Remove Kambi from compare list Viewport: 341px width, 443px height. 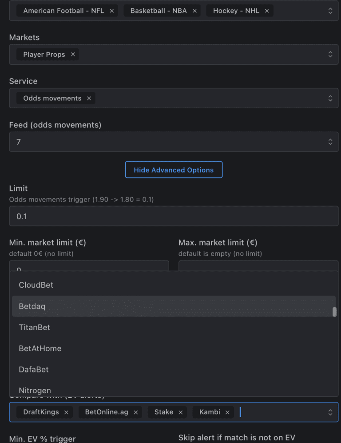point(227,412)
